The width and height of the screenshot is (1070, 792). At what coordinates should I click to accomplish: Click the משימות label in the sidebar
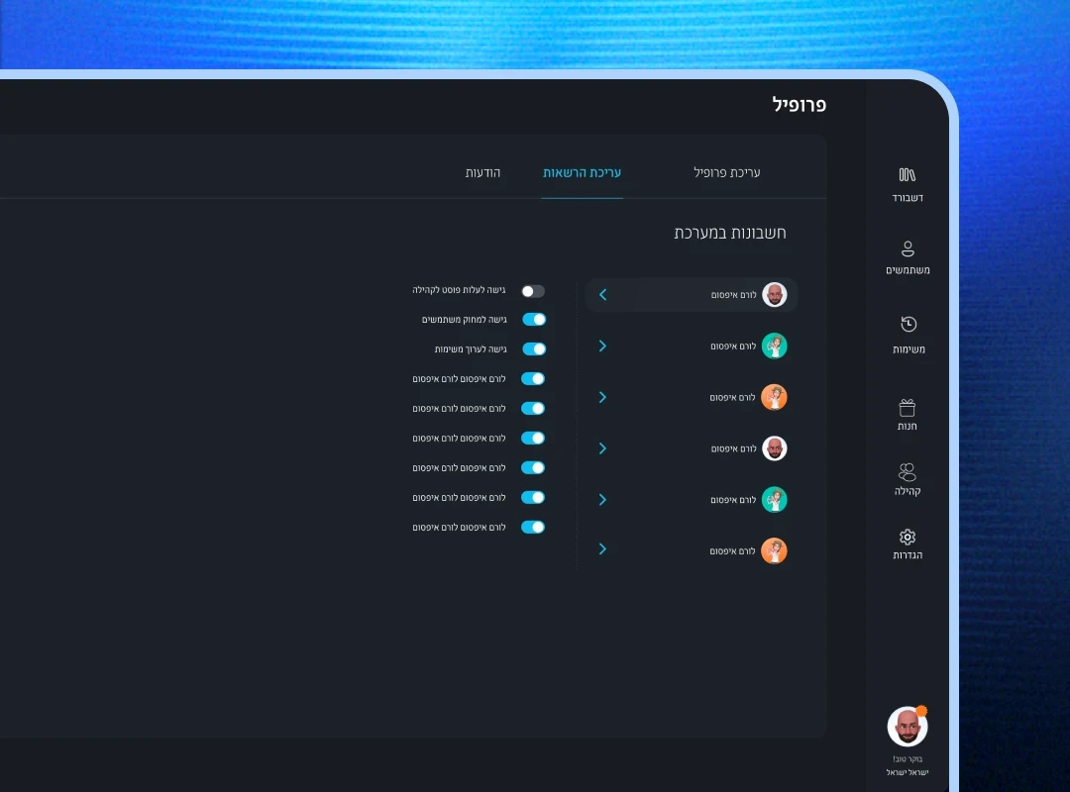[909, 349]
